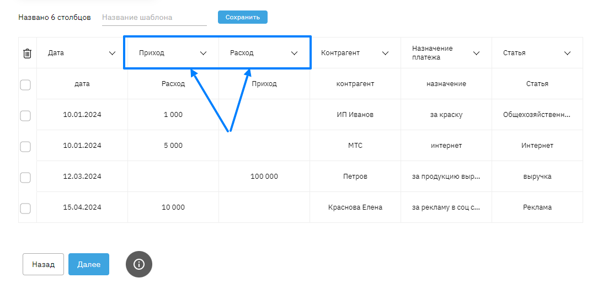Screen dimensions: 592x283
Task: Open the round info icon
Action: pyautogui.click(x=139, y=264)
